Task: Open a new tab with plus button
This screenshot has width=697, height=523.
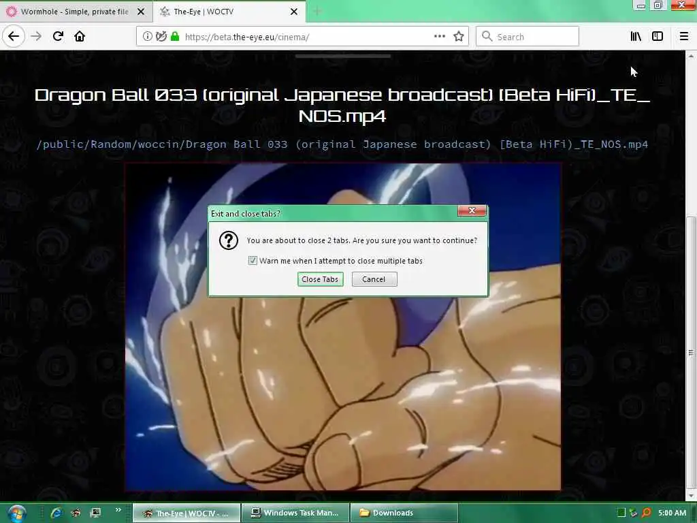Action: point(317,12)
